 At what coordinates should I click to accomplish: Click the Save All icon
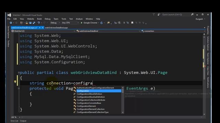point(34,23)
